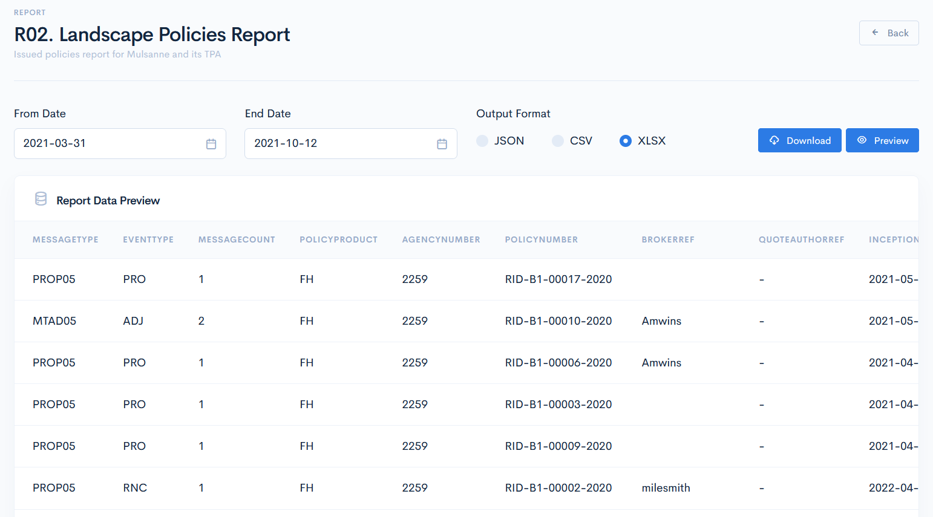The image size is (933, 517).
Task: Click the MESSAGETYPE column header
Action: [65, 240]
